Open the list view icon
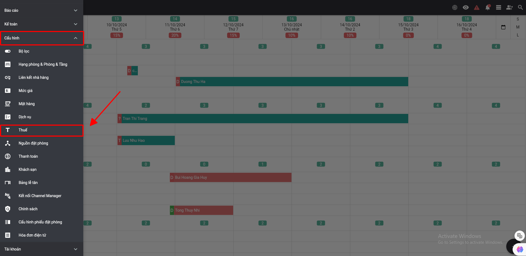Image resolution: width=526 pixels, height=256 pixels. click(x=499, y=7)
